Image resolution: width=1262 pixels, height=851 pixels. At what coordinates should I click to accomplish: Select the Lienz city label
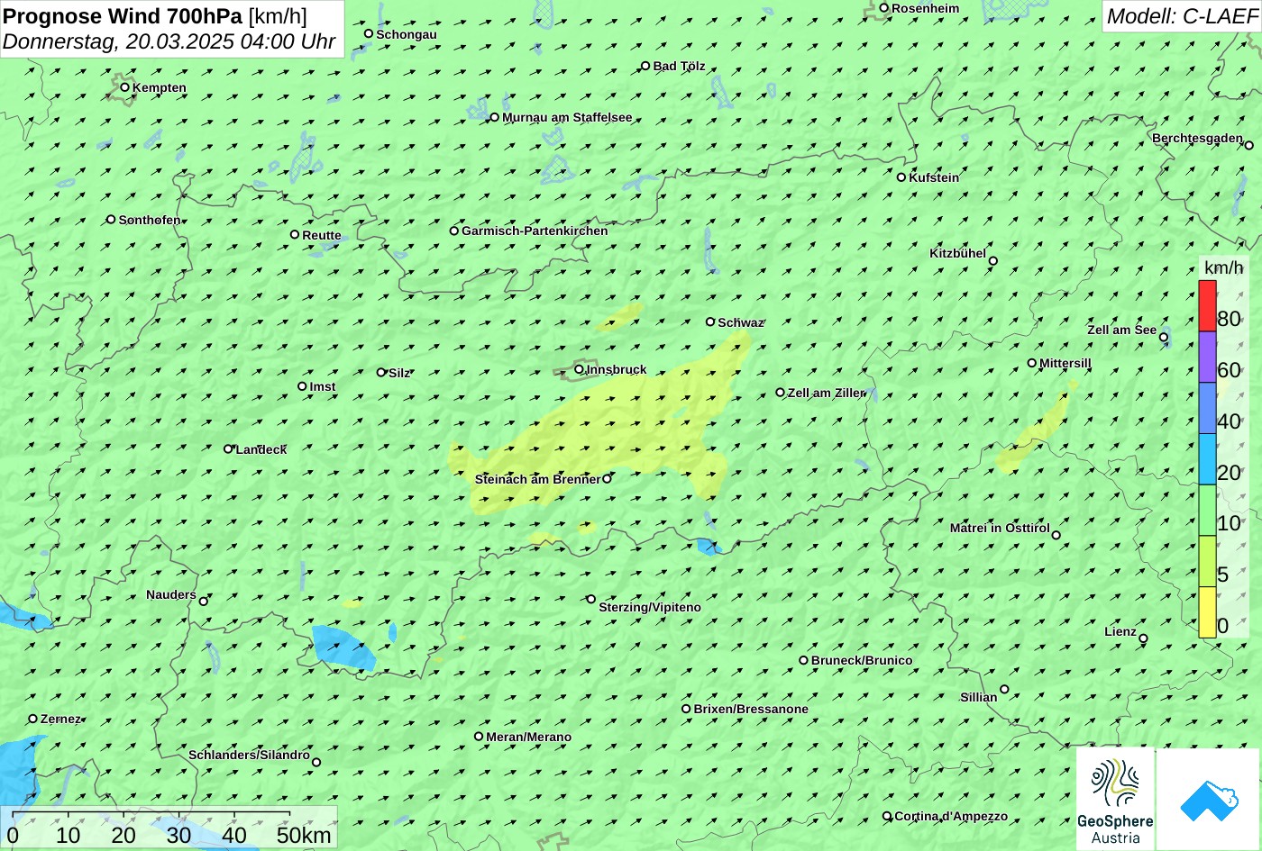[1120, 631]
